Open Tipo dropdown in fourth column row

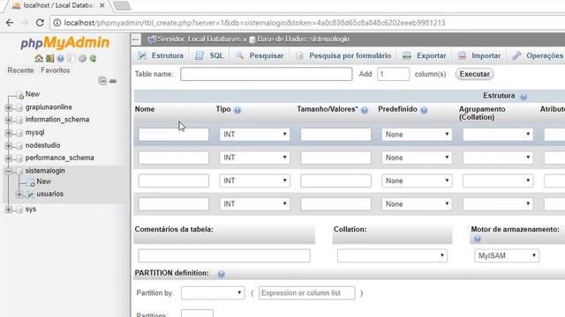click(x=254, y=203)
